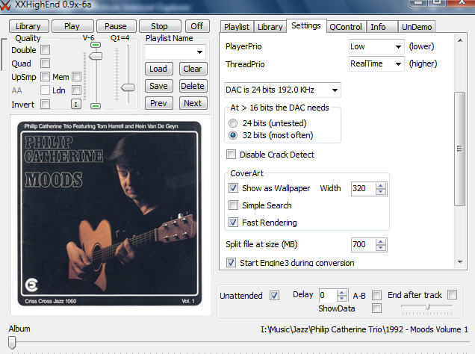Image resolution: width=475 pixels, height=354 pixels.
Task: Click the Library button in top row
Action: 28,26
